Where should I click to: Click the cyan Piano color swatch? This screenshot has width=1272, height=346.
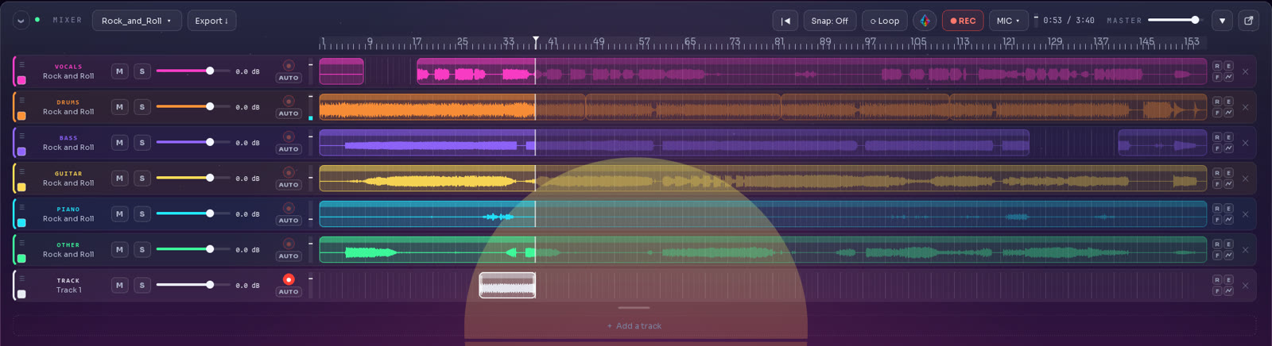21,223
